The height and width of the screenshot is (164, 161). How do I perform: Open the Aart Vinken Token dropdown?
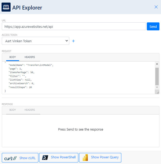coord(36,41)
